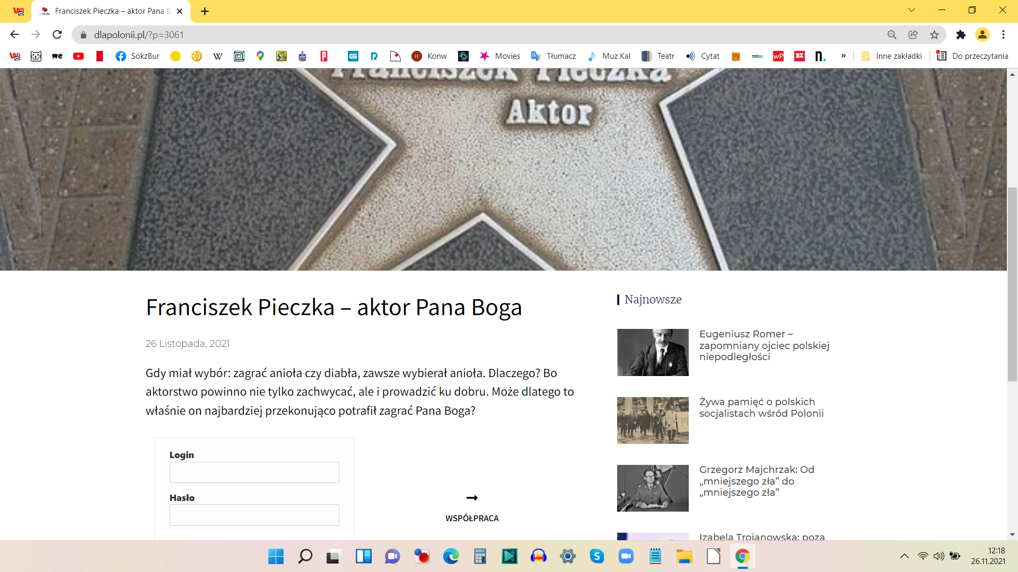Bookmark this page with star icon
This screenshot has width=1018, height=572.
[x=934, y=34]
